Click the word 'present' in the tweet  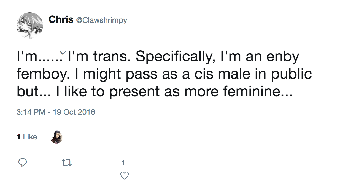pyautogui.click(x=135, y=92)
